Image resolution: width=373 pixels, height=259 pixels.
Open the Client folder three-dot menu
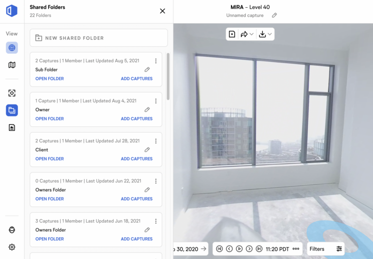click(156, 141)
